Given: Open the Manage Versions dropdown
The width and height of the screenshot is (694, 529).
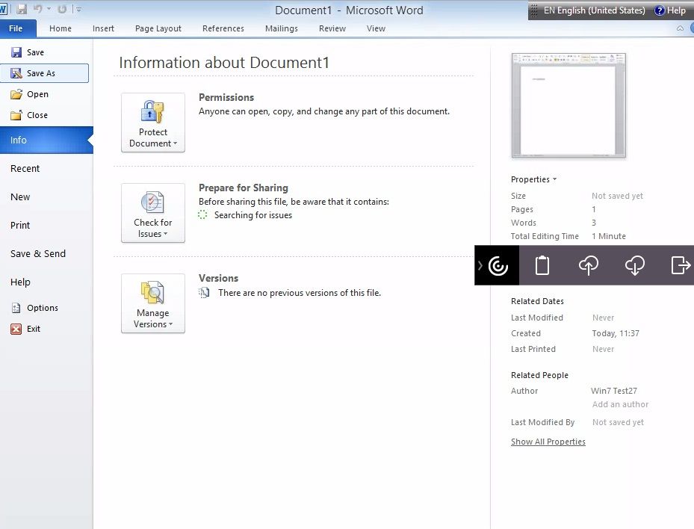Looking at the screenshot, I should pos(153,303).
